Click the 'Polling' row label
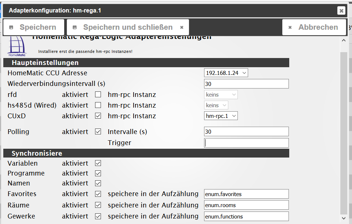352x224 pixels. [x=18, y=132]
